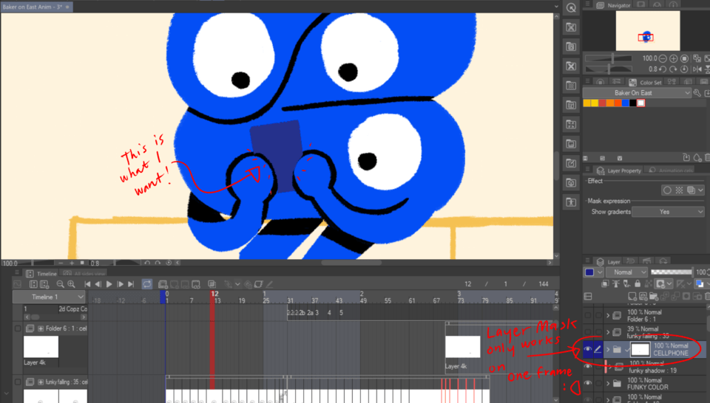Zoom in the timeline
This screenshot has height=403, width=710.
tap(71, 284)
